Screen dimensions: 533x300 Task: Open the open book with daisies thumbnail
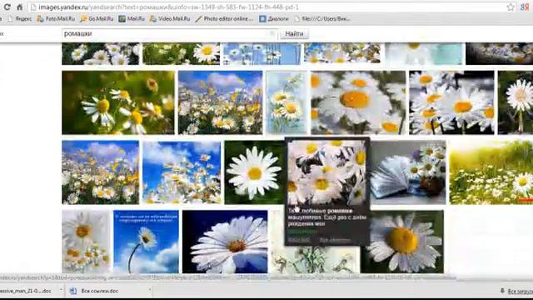coord(408,172)
